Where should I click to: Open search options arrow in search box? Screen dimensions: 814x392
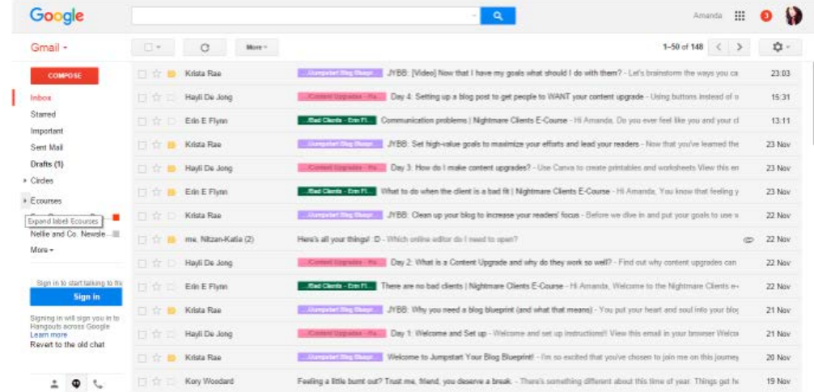click(x=473, y=16)
